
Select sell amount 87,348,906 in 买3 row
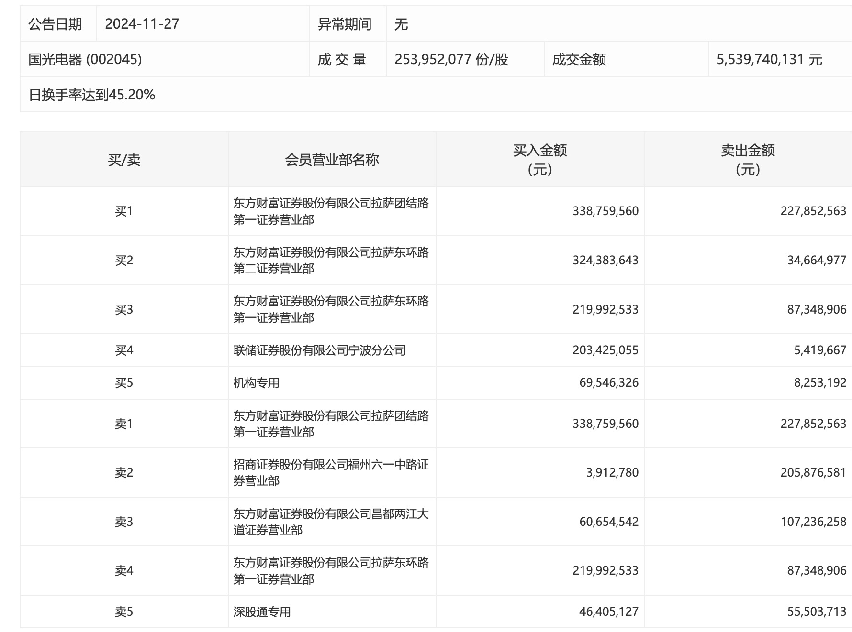tap(817, 309)
